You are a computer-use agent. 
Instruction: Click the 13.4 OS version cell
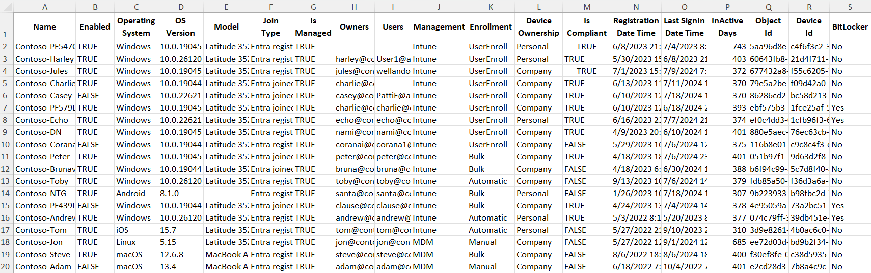(181, 266)
